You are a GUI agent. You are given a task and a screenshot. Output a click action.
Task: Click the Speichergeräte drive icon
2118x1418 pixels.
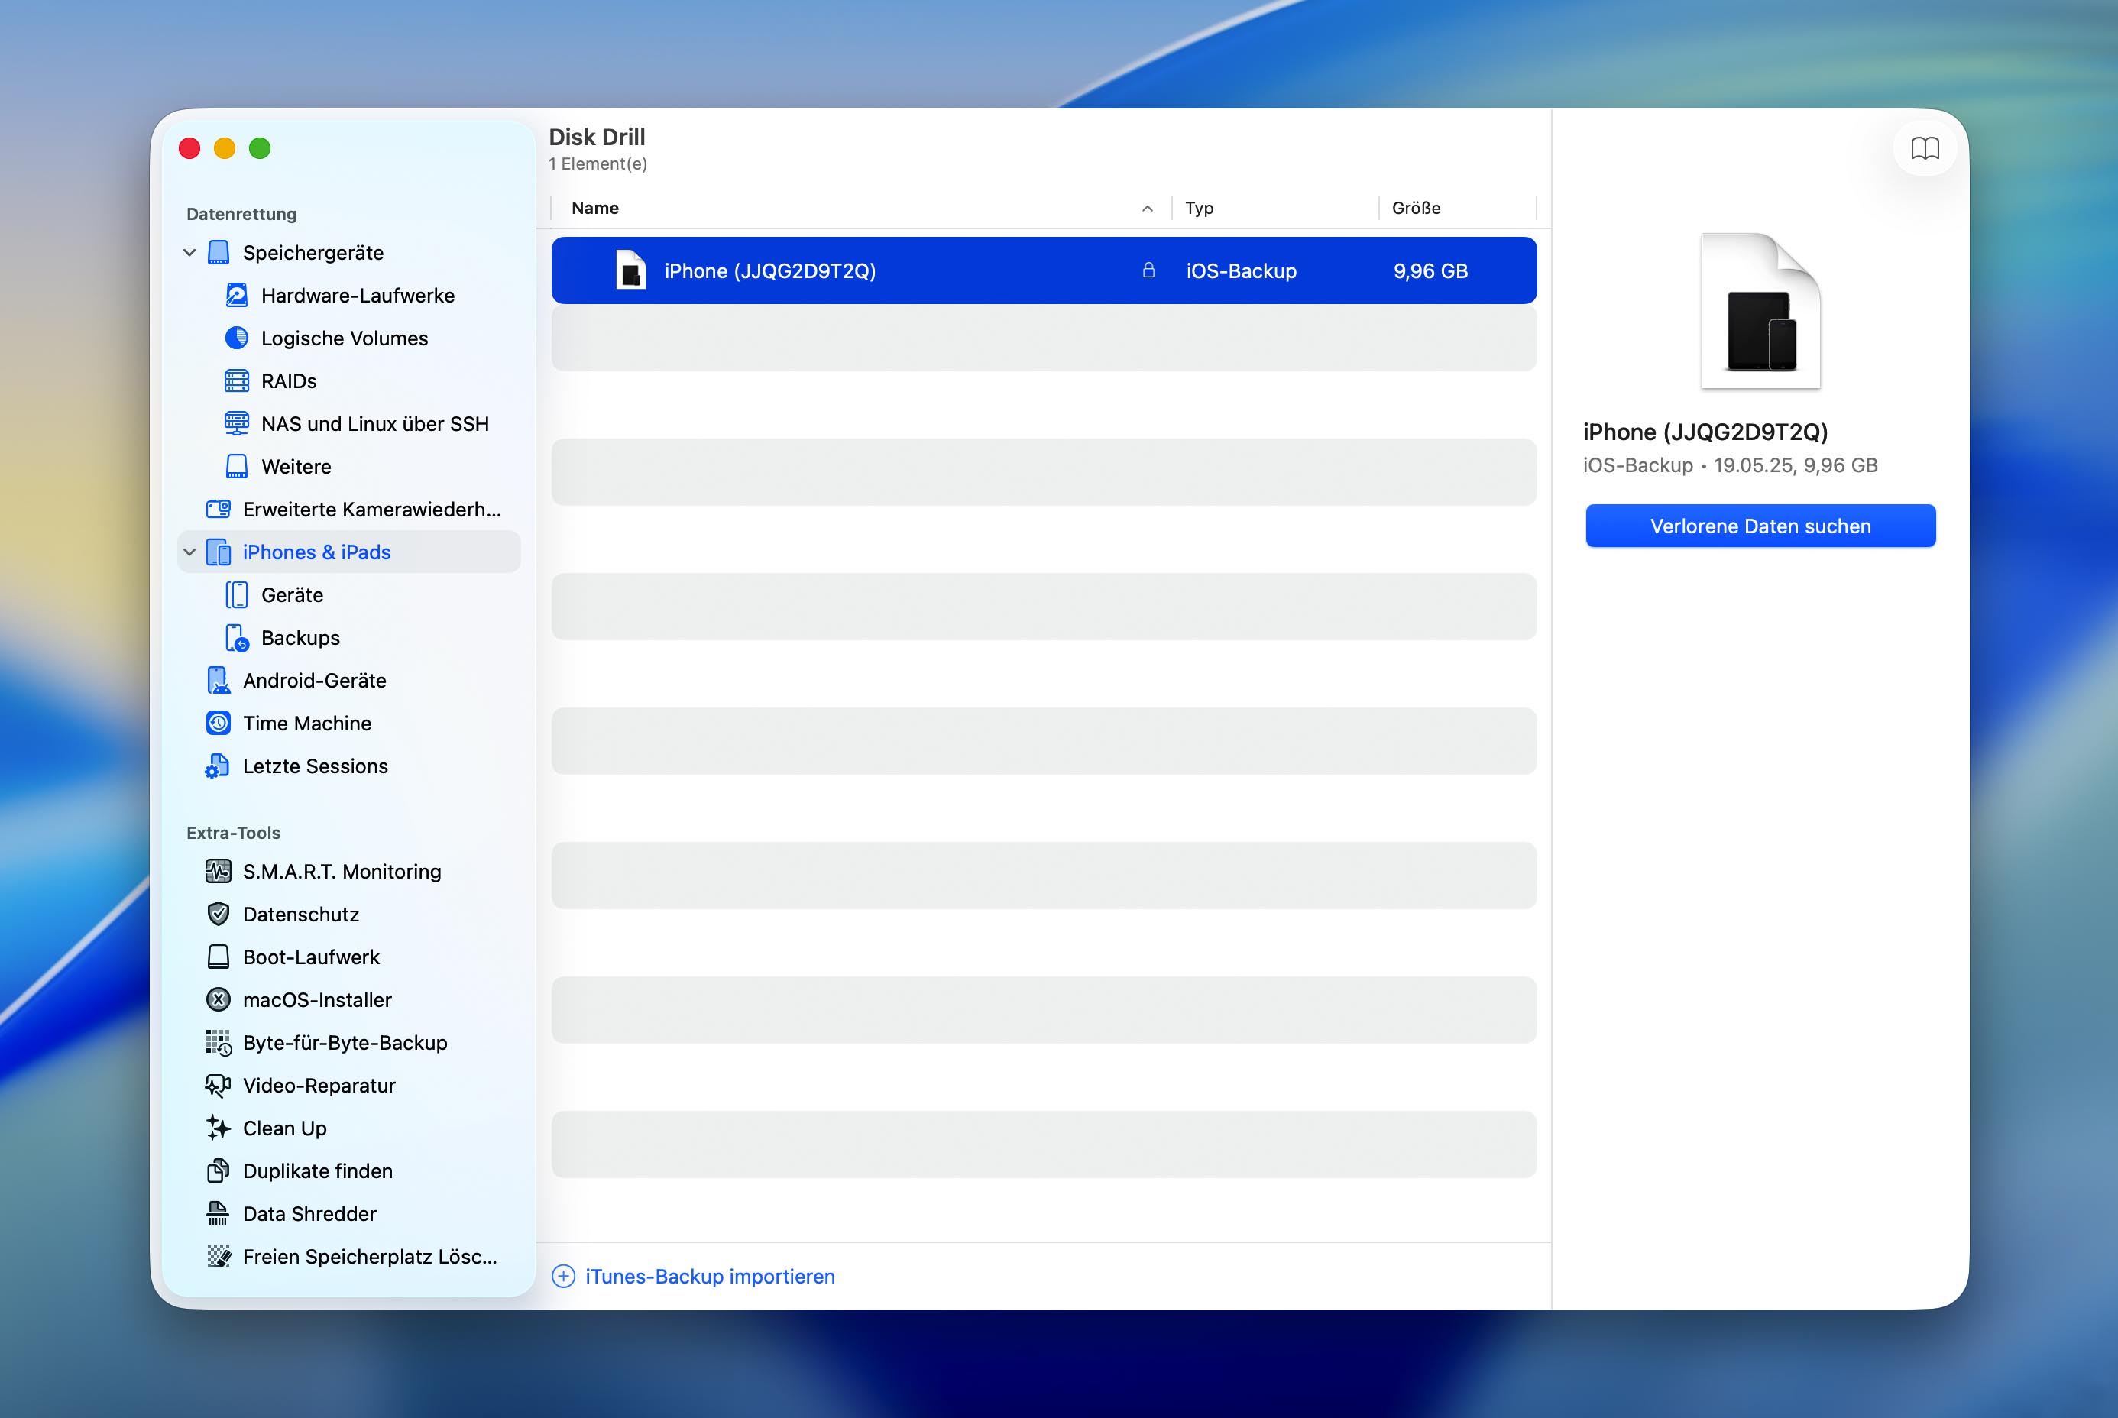(219, 252)
